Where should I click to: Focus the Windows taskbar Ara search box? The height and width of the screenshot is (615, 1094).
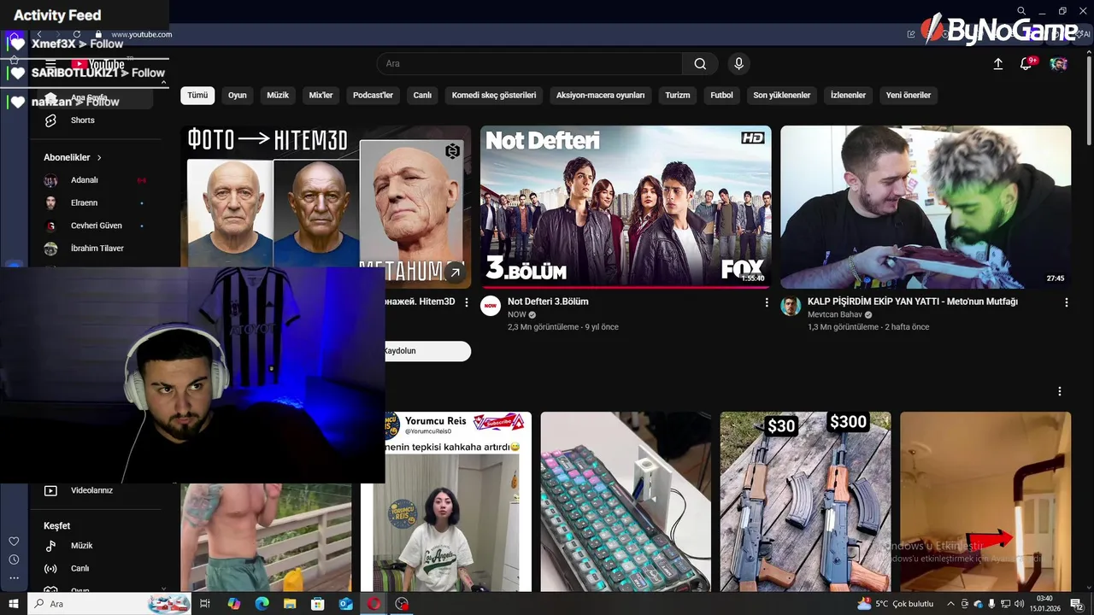point(109,604)
